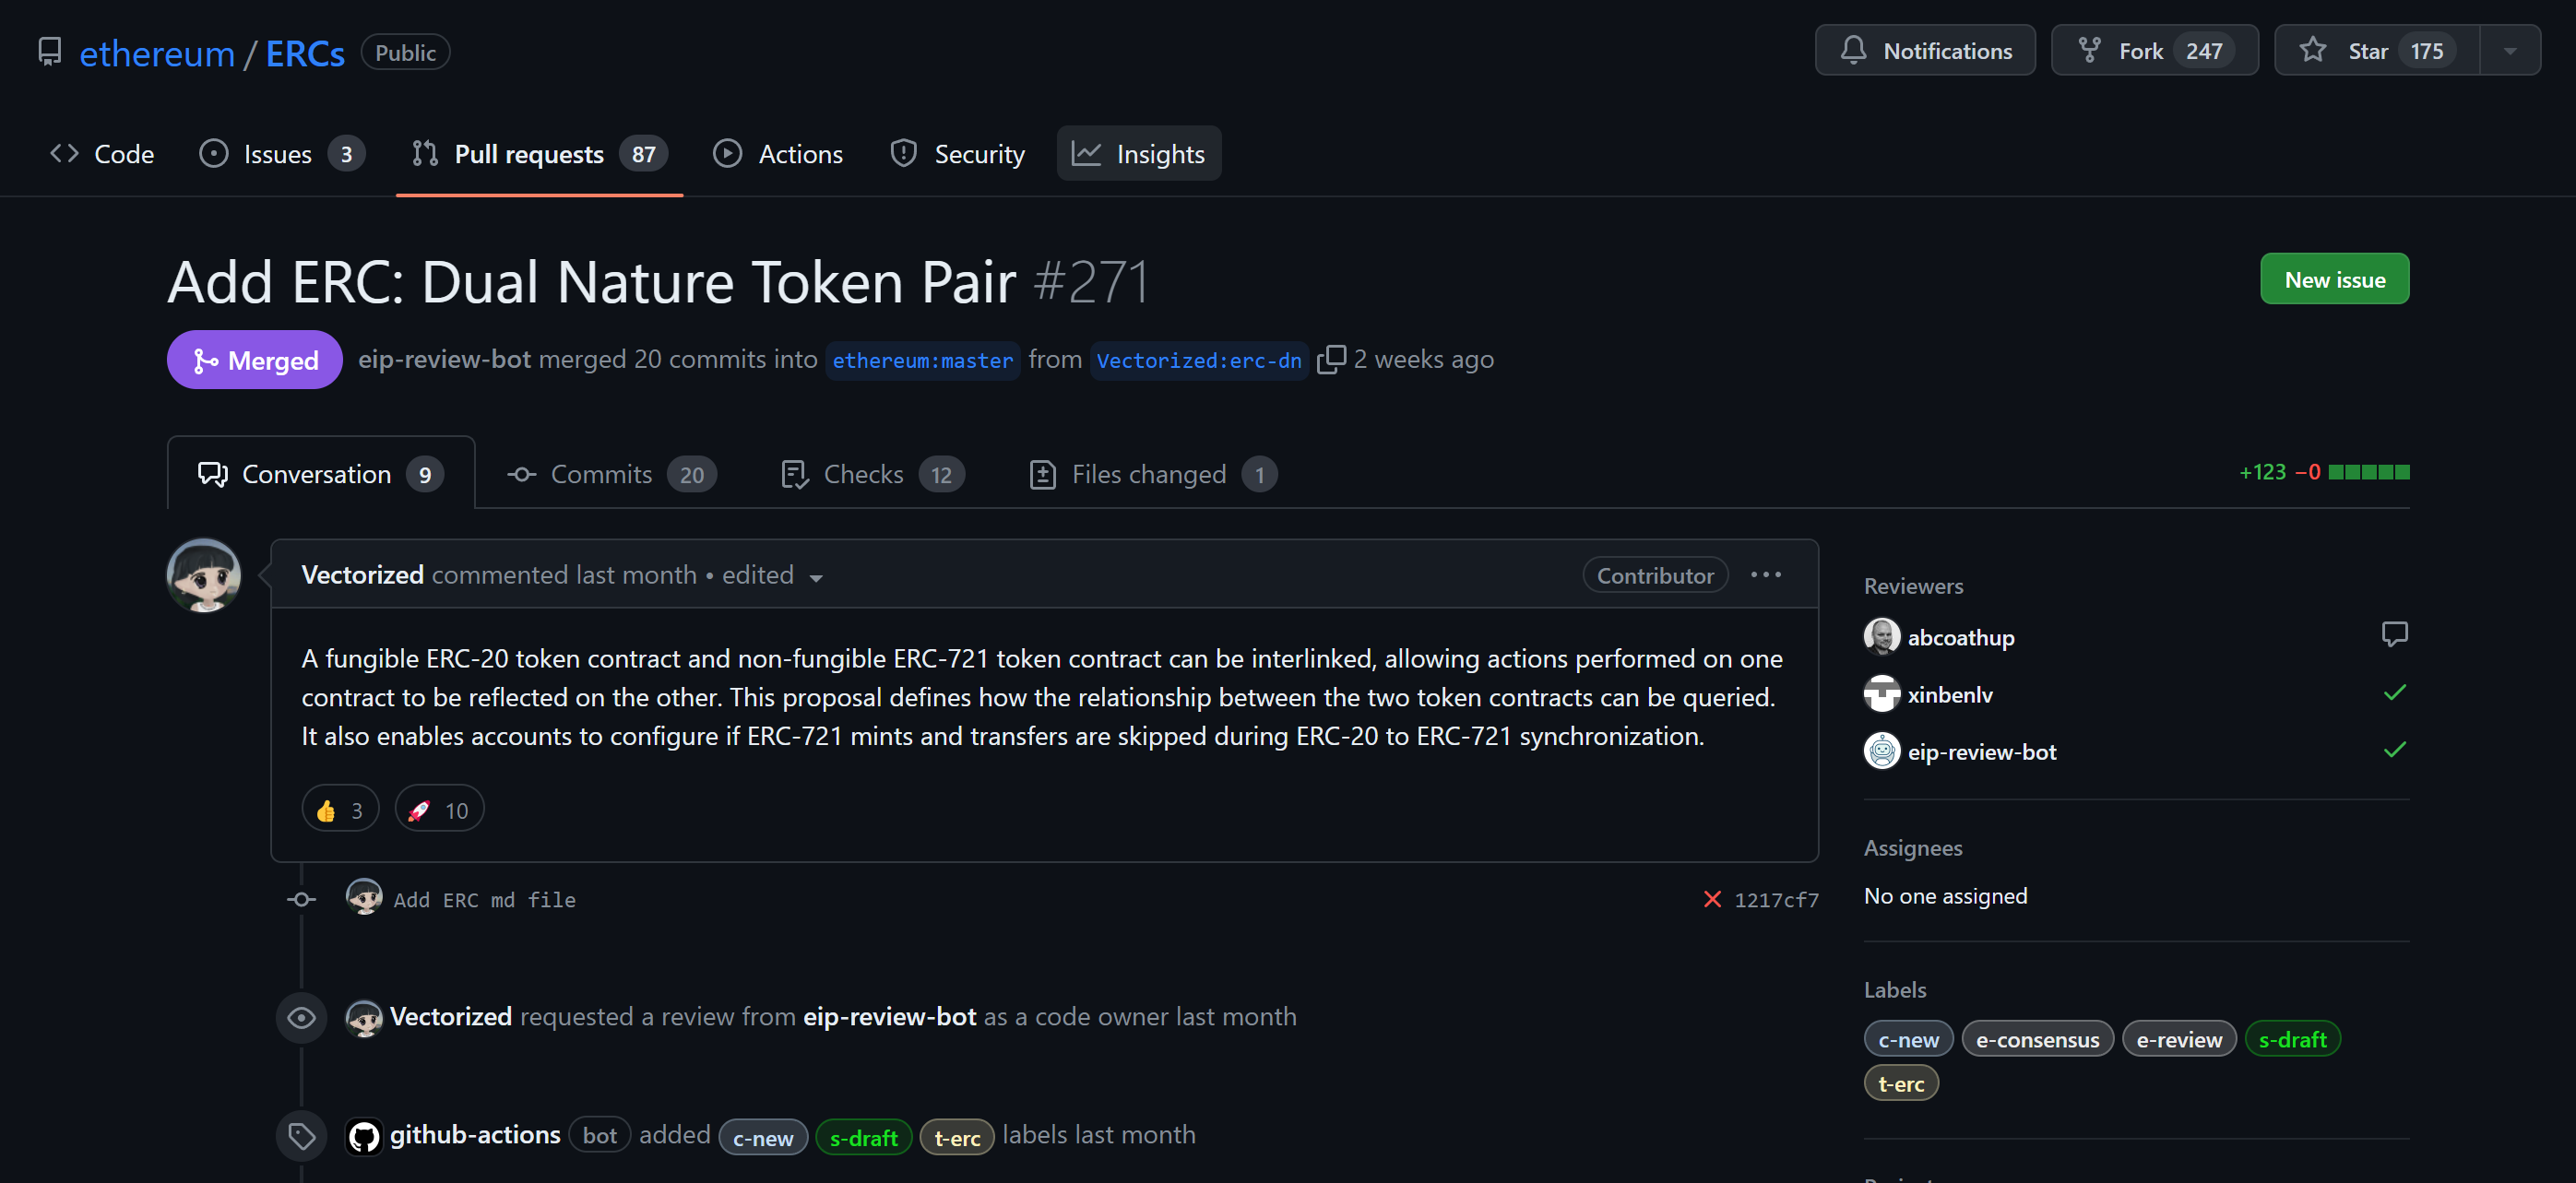This screenshot has height=1183, width=2576.
Task: Open the ethereum:master branch link
Action: (x=922, y=361)
